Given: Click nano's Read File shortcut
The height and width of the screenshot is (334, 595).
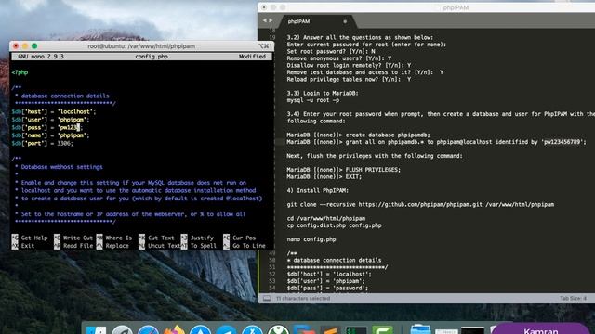Looking at the screenshot, I should tap(73, 246).
